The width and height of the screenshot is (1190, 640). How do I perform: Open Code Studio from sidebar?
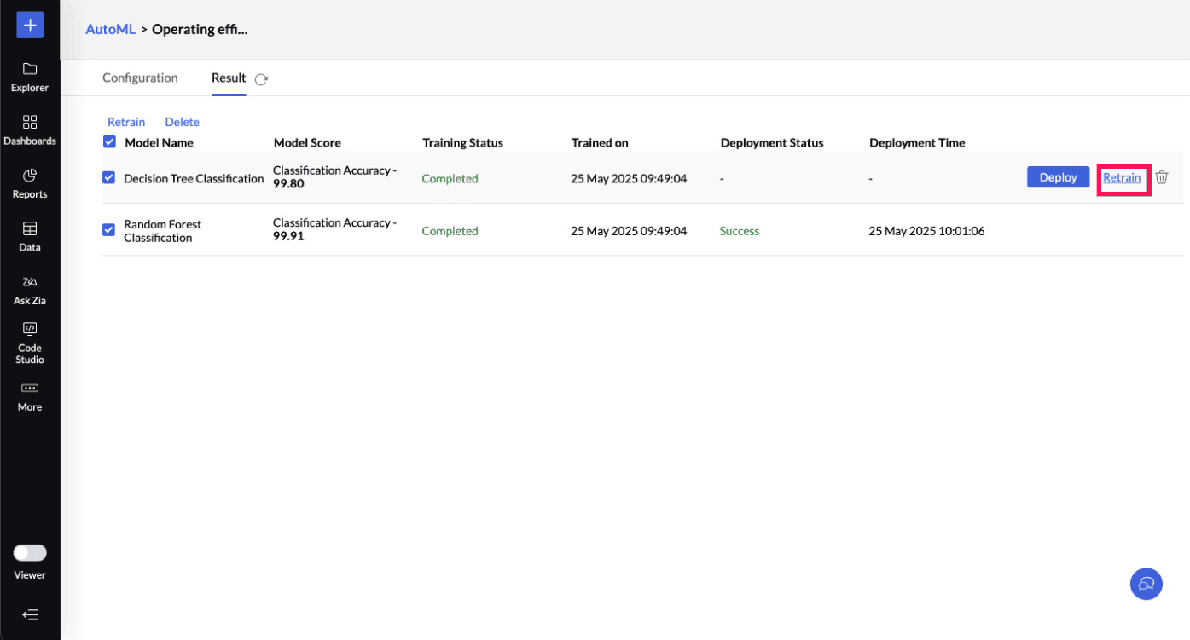[x=30, y=328]
